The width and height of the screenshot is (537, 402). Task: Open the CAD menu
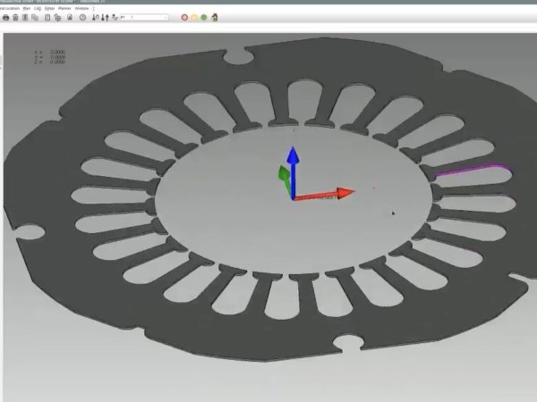coord(38,8)
